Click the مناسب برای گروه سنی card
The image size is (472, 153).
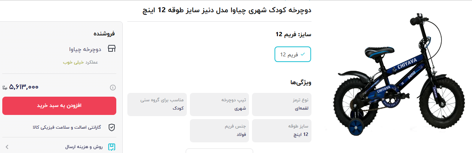tap(157, 104)
